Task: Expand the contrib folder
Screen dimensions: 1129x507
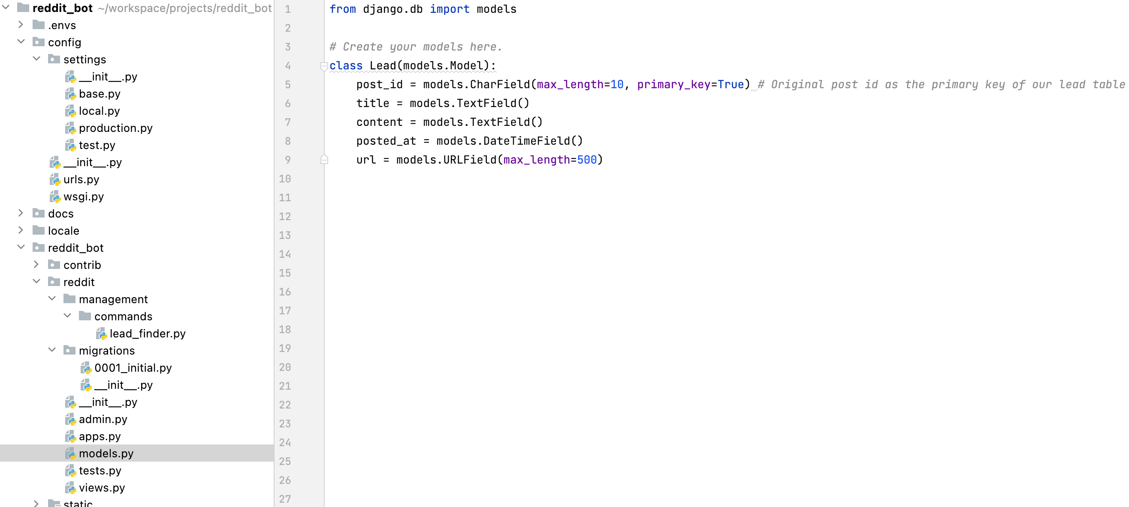Action: click(x=36, y=265)
